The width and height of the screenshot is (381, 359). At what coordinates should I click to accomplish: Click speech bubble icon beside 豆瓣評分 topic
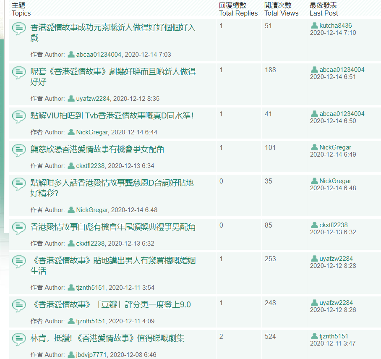[x=19, y=306]
